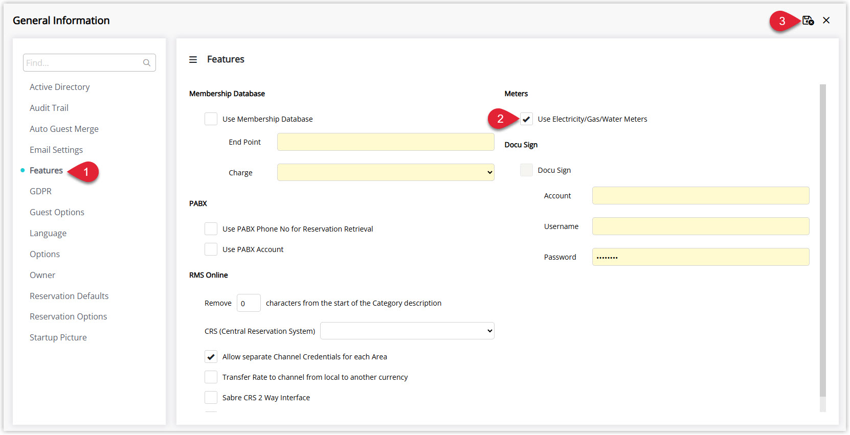This screenshot has width=850, height=435.
Task: Focus the Find search field
Action: 90,63
